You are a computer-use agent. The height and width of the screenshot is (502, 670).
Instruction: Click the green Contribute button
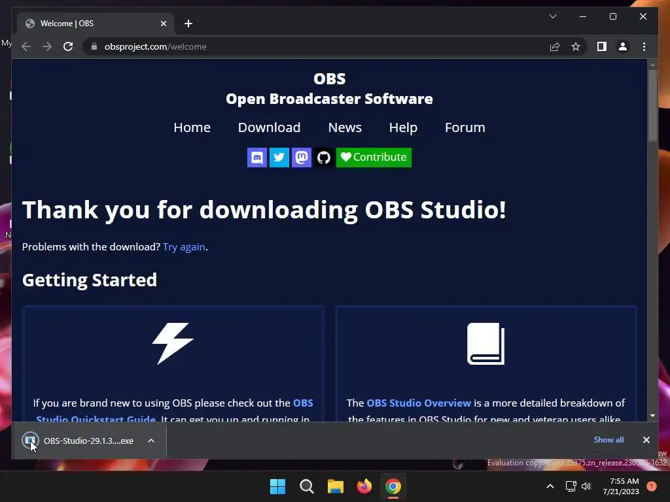click(374, 158)
